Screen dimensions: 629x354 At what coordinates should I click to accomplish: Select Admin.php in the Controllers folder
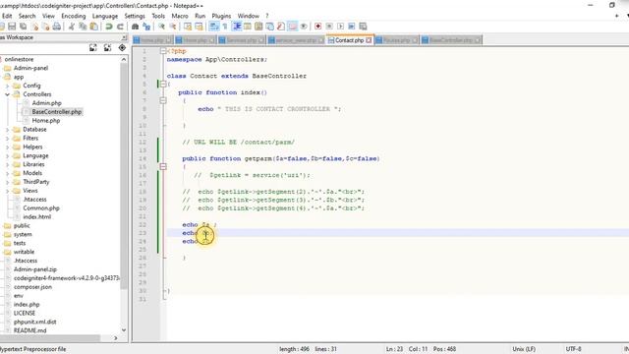[x=46, y=103]
